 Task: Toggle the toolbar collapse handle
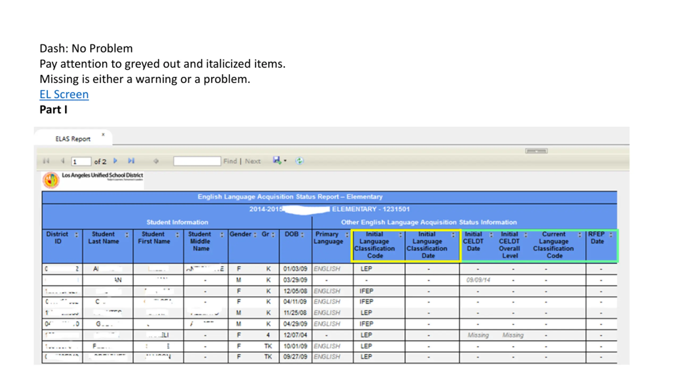[536, 151]
